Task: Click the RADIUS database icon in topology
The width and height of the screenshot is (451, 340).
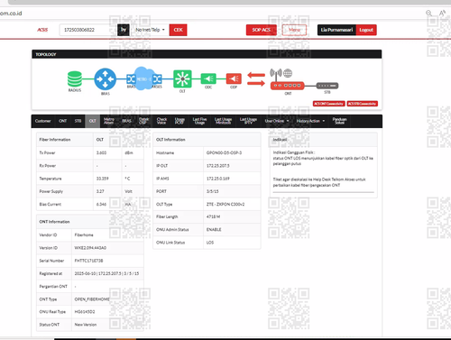Action: 75,79
